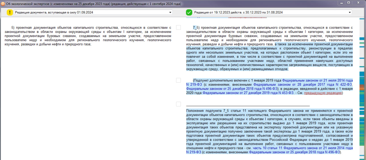Viewport: 366px width, 160px height.
Task: Tick the checkbox beside 'Подпункт дополнительно включен' note
Action: [178, 80]
